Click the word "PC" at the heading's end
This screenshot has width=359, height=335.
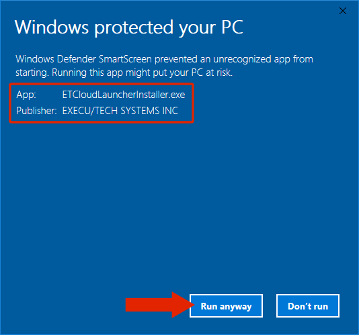coord(232,27)
